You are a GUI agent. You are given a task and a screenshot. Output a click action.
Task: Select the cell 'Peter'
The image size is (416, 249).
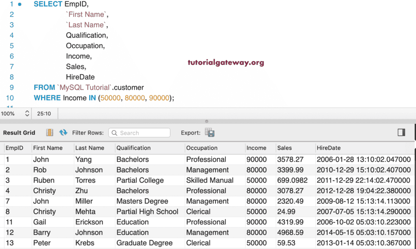pos(41,243)
